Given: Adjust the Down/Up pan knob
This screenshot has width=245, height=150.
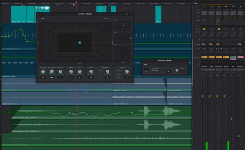Looking at the screenshot, I should tap(60, 72).
